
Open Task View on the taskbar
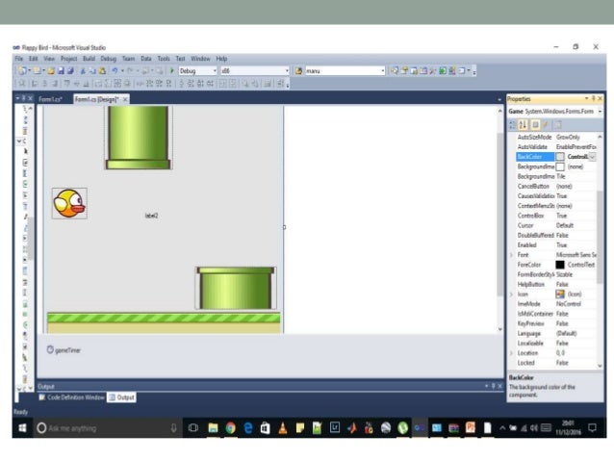point(193,428)
